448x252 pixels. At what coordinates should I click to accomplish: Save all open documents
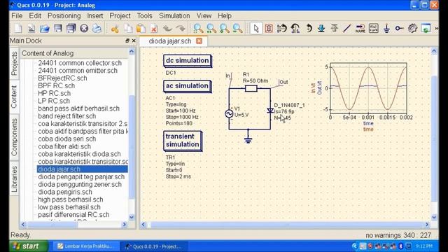point(71,28)
